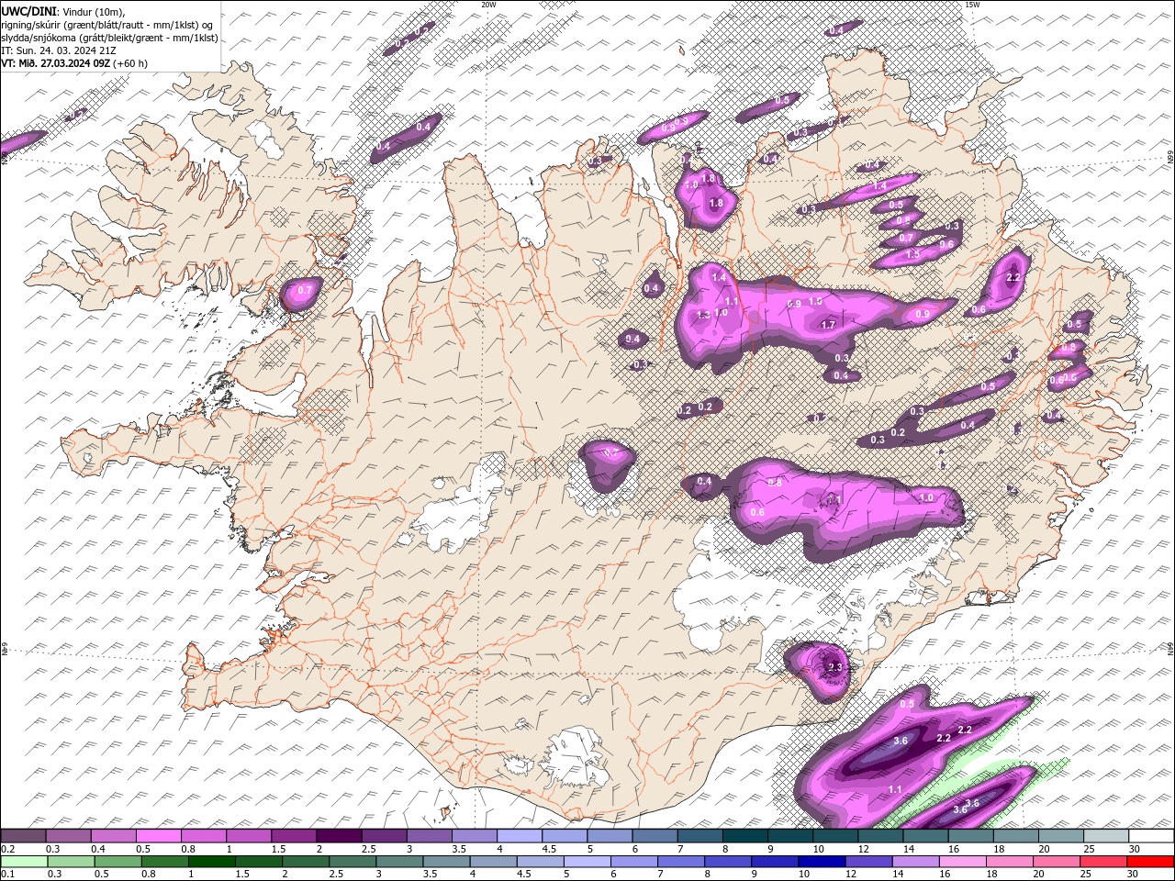Click the VT: Mið. 27.03.2024 09Z line
The width and height of the screenshot is (1175, 881).
click(x=55, y=63)
